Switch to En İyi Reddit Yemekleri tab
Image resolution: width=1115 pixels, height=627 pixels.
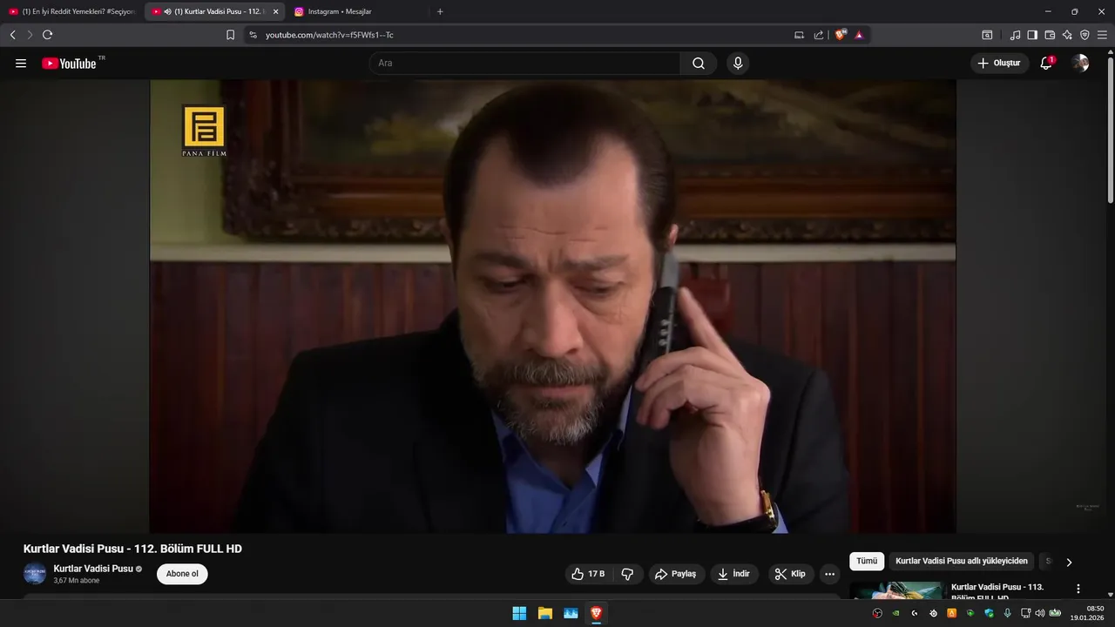point(71,11)
